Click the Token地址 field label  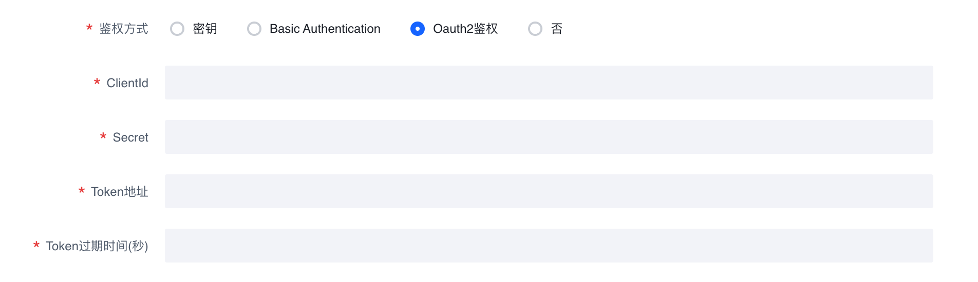(120, 192)
